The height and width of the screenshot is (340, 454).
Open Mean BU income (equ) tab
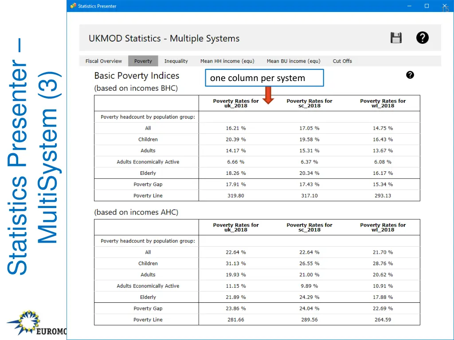click(294, 61)
